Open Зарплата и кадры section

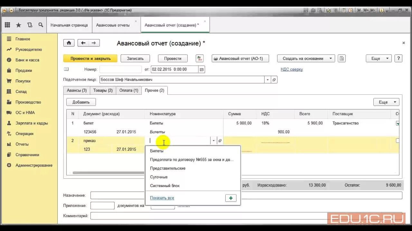pyautogui.click(x=32, y=123)
